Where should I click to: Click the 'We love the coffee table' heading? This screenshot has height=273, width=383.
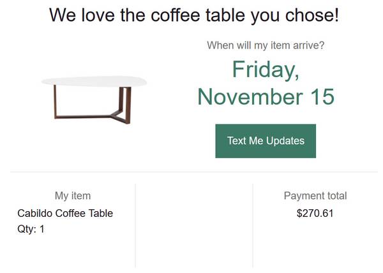click(x=193, y=15)
